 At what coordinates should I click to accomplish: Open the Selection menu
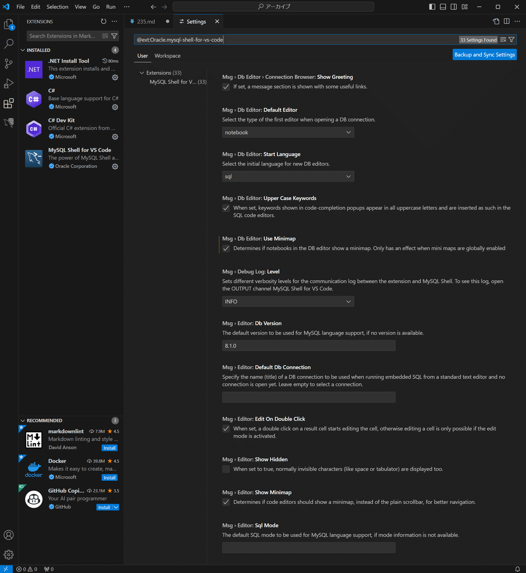[57, 7]
